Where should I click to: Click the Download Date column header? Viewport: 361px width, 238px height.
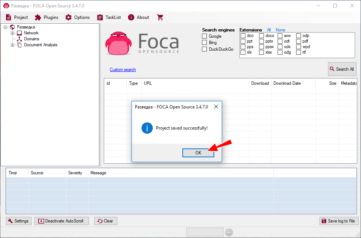[x=293, y=83]
